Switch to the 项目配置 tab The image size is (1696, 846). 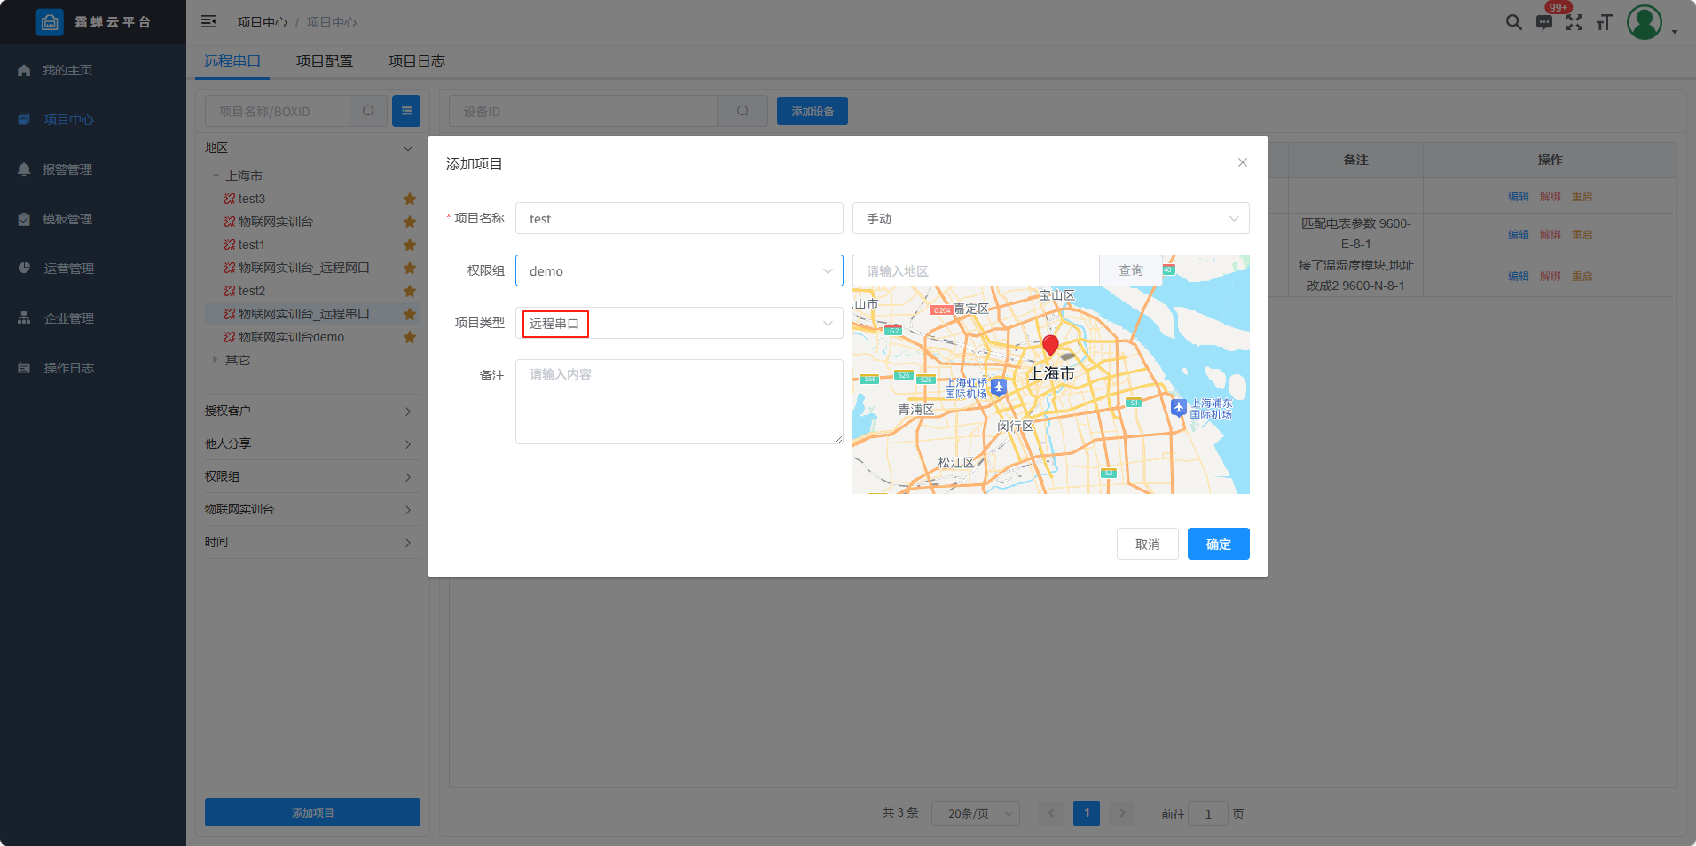tap(324, 61)
